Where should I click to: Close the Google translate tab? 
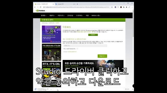tap(74, 4)
